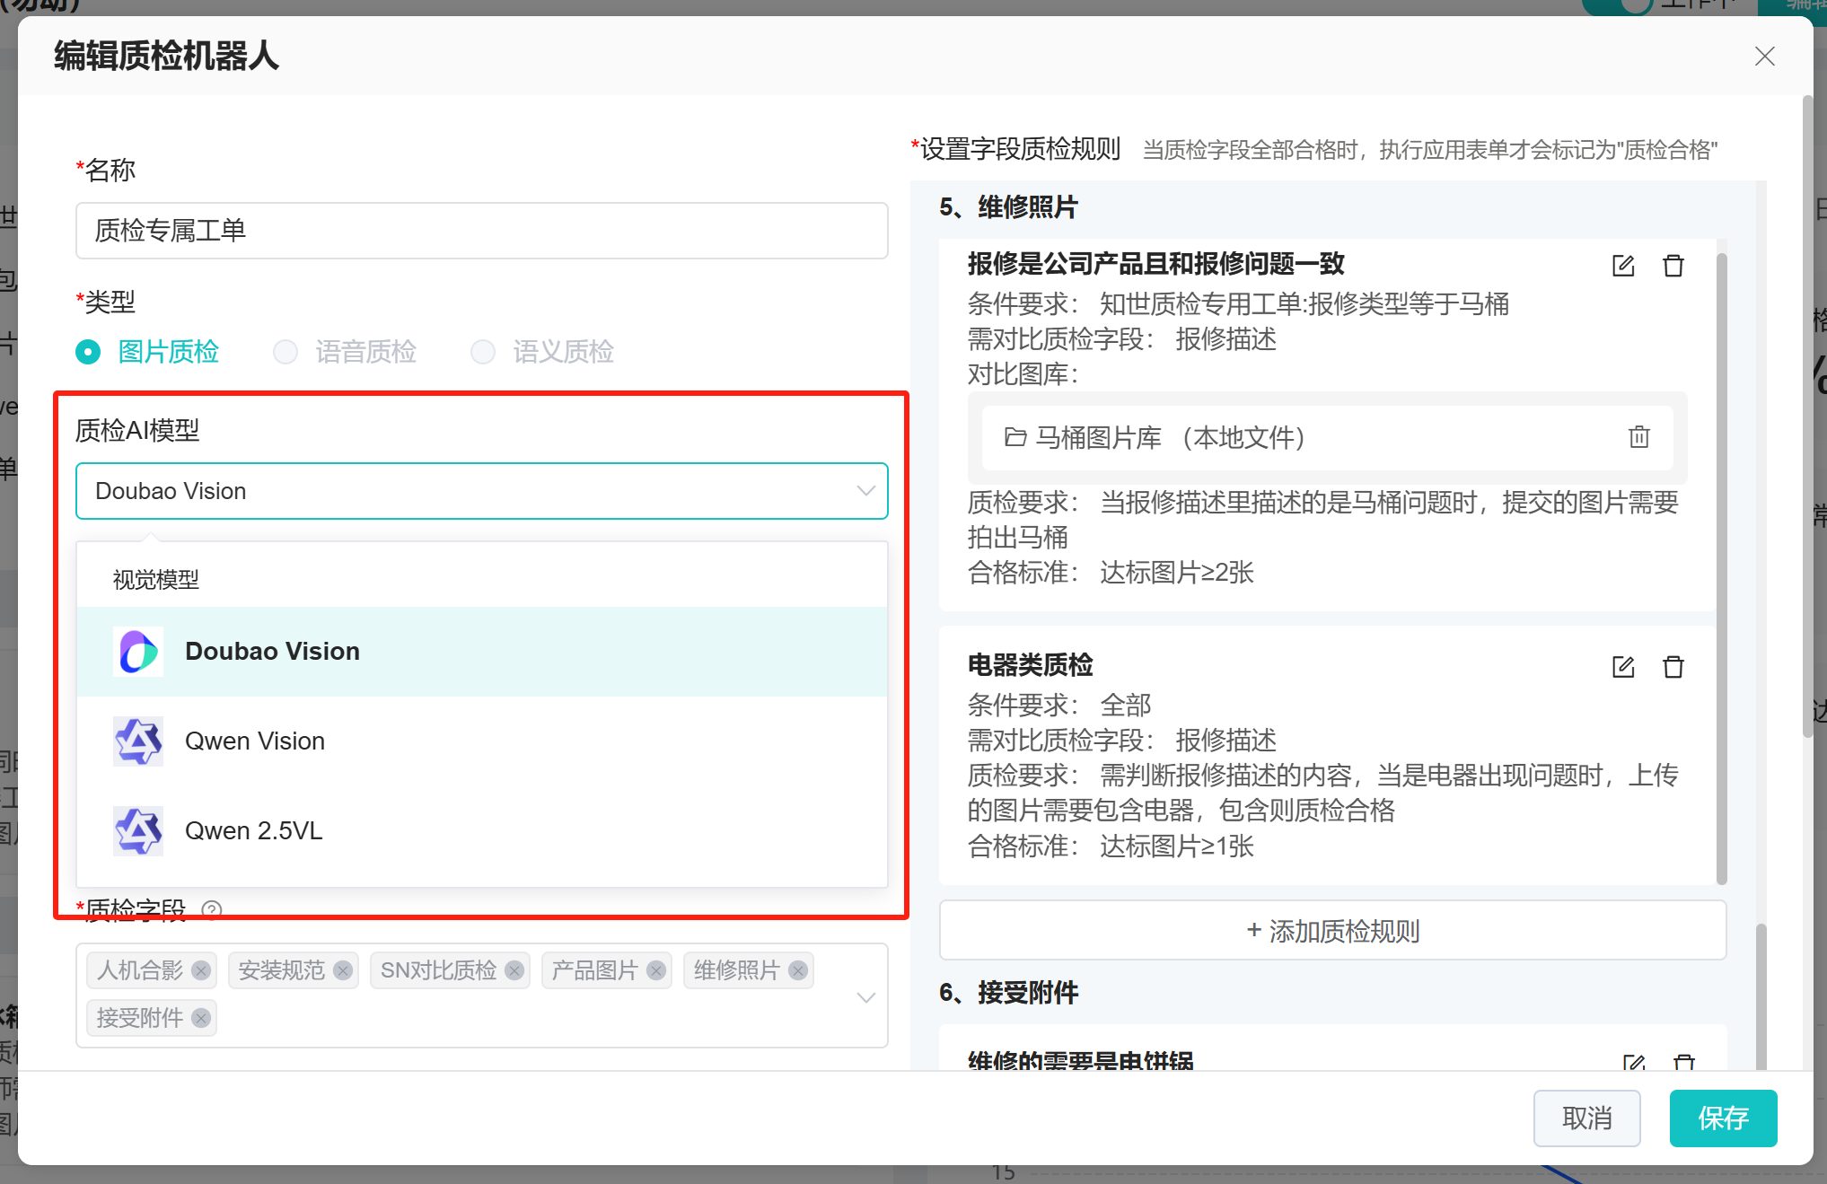The height and width of the screenshot is (1184, 1827).
Task: Click the rules panel outer scrollbar
Action: 1761,996
